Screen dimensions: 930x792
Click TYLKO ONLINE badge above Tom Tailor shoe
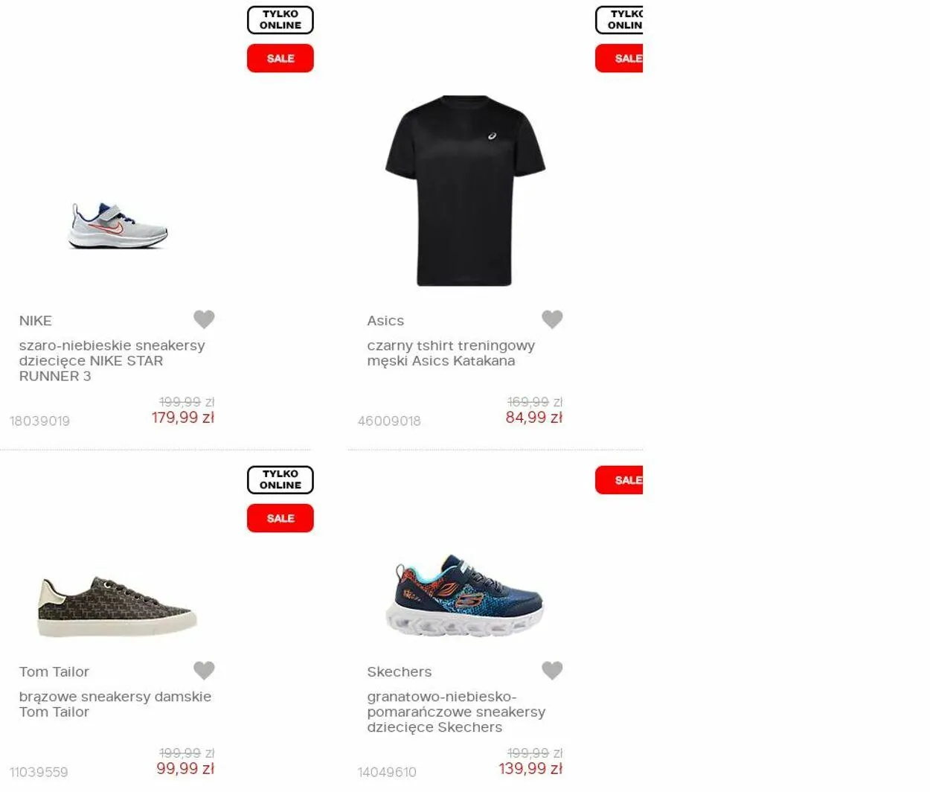[x=280, y=480]
